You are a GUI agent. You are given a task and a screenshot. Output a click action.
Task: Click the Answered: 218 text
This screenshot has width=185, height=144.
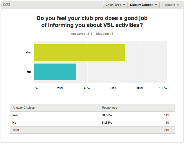(82, 34)
